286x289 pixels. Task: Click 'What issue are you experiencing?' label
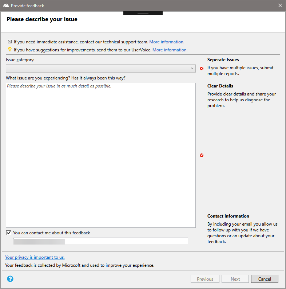65,78
